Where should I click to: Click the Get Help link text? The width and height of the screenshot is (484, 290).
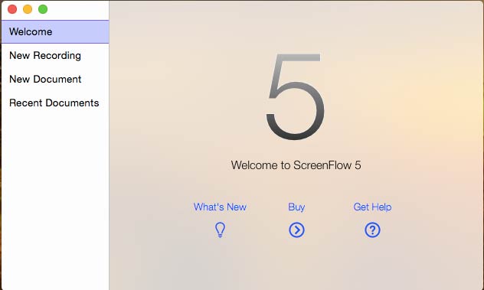point(372,207)
